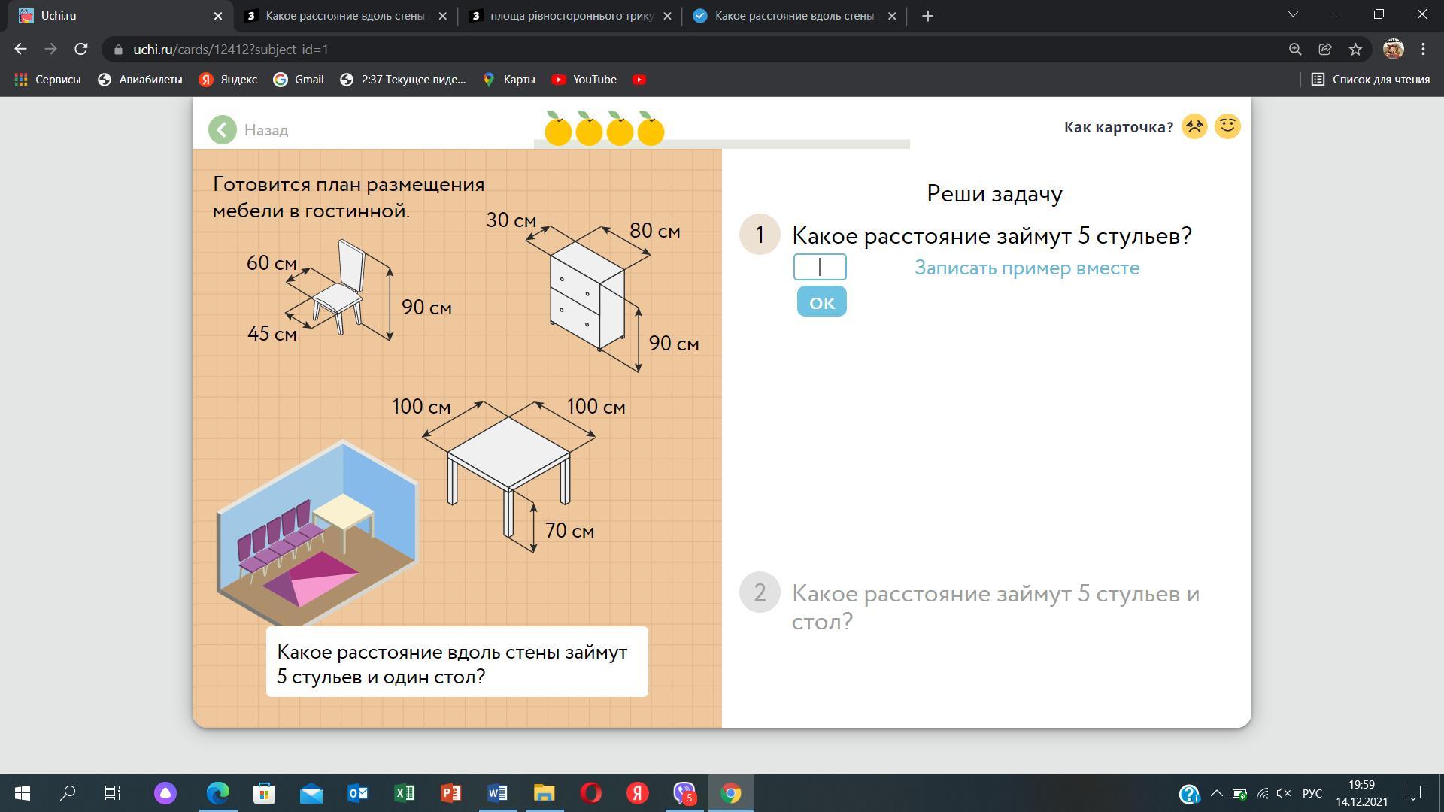Switch to the площа рівностороннього tab
The width and height of the screenshot is (1444, 812).
(x=570, y=16)
